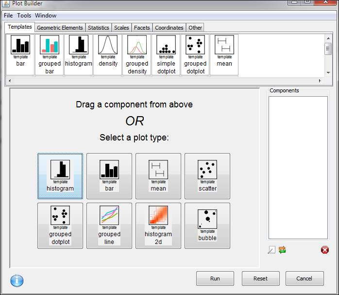
Task: Pick the histogram 2d plot type
Action: (x=158, y=226)
